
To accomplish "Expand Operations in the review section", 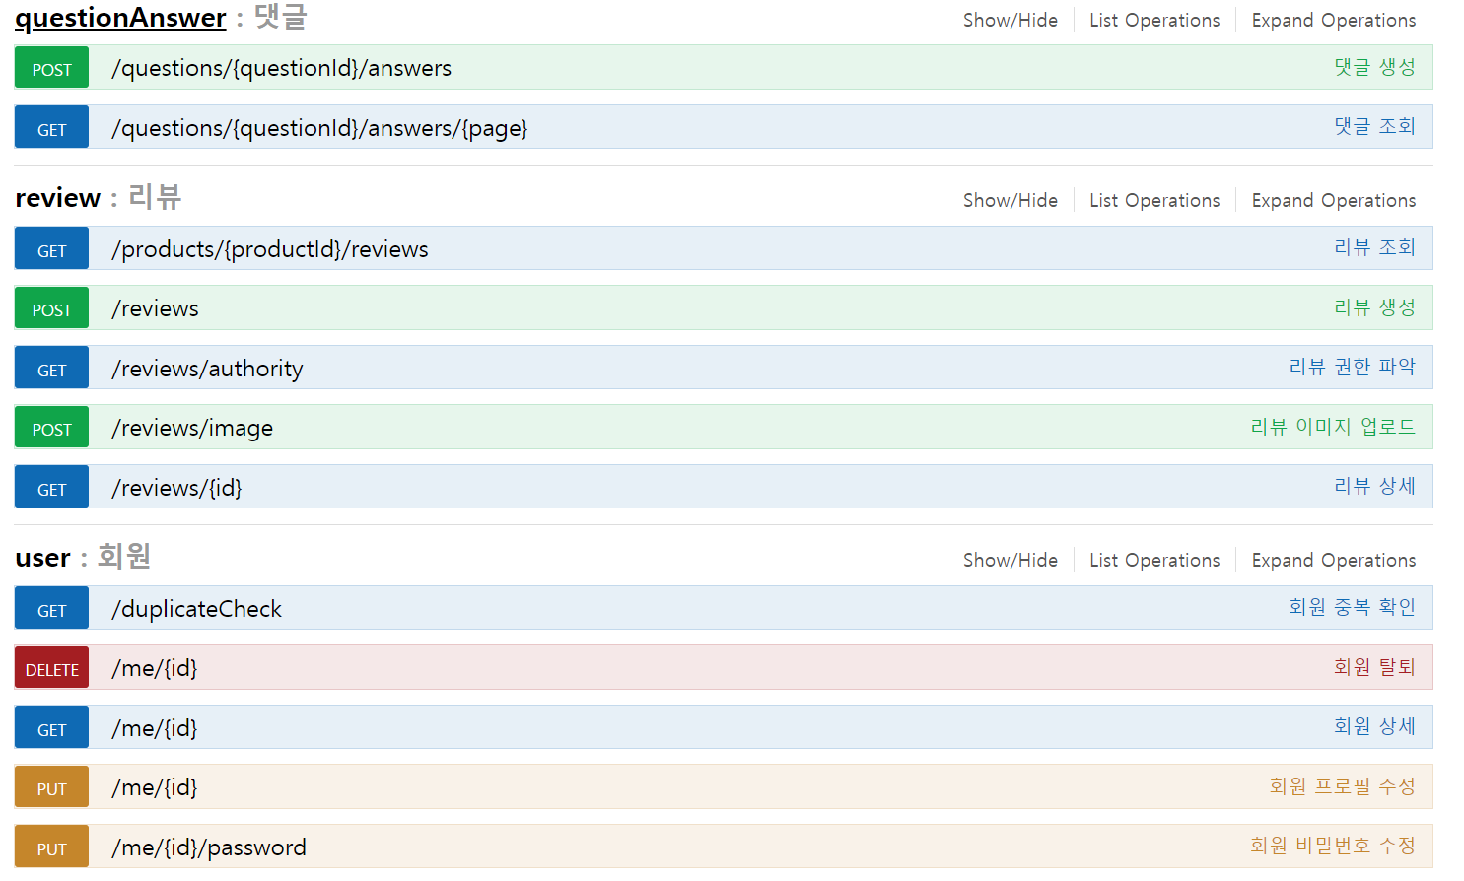I will point(1333,199).
